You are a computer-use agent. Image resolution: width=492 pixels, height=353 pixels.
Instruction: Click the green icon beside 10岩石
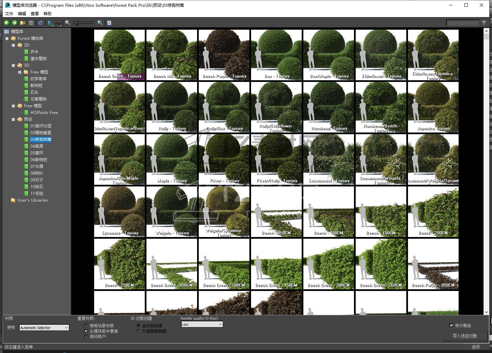tap(26, 187)
